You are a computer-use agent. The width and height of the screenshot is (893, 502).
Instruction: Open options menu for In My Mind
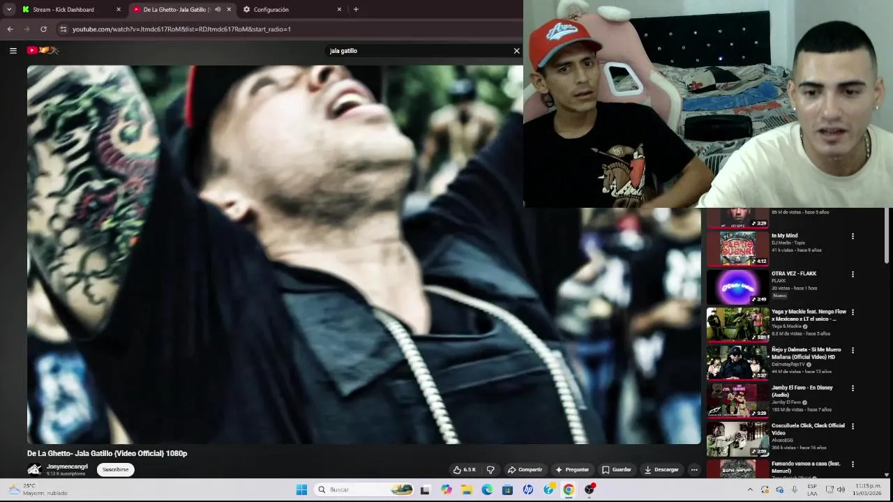pyautogui.click(x=853, y=236)
